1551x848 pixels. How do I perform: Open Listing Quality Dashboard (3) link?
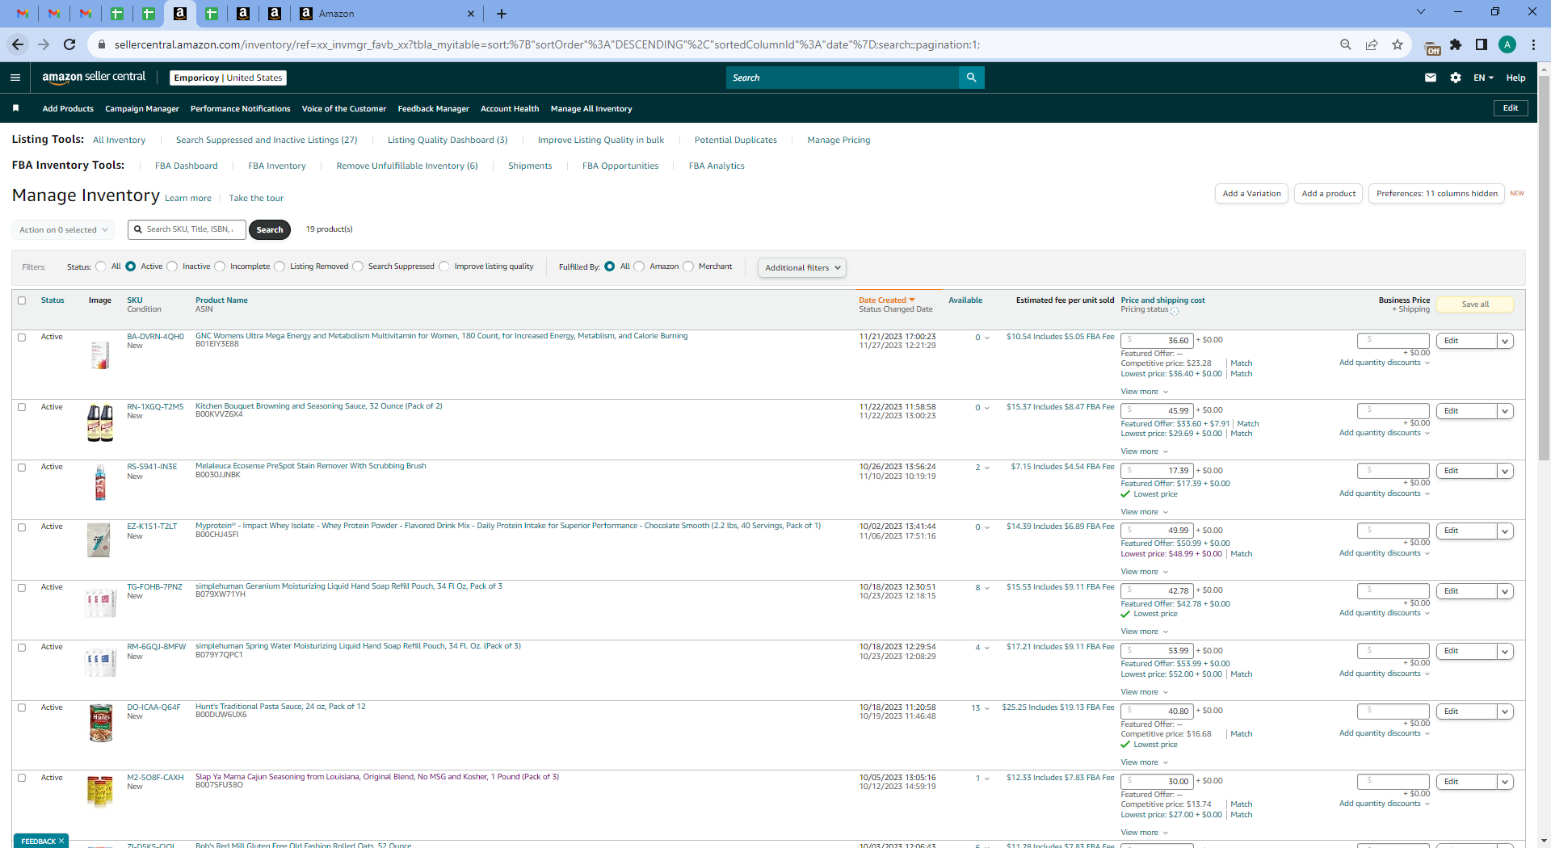pos(448,140)
